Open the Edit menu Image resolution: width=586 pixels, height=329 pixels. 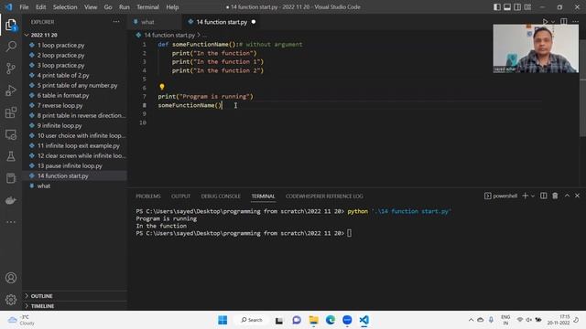click(x=40, y=7)
